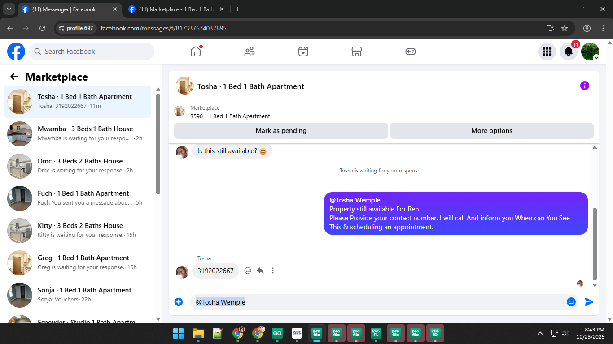This screenshot has height=344, width=613.
Task: Open the Windows Start button
Action: coord(178,333)
